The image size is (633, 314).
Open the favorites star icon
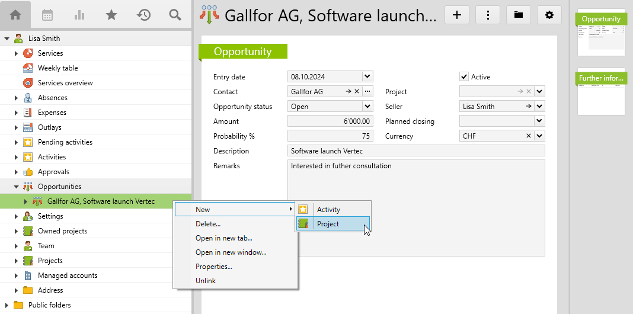tap(111, 15)
